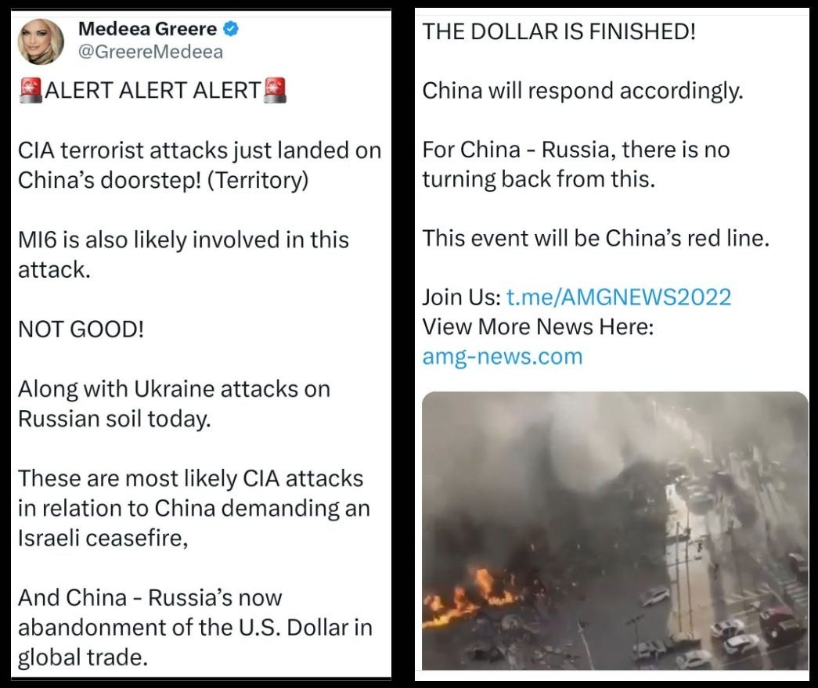Click the 'THE DOLLAR IS FINISHED!' line
Screen dimensions: 818x688
click(559, 32)
